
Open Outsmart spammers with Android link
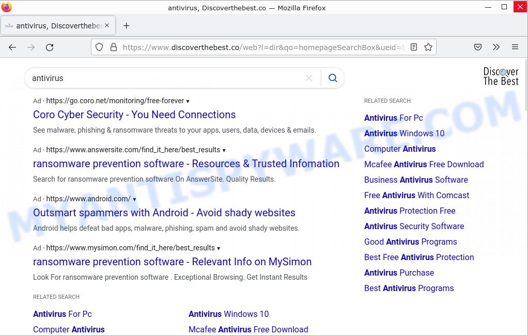(164, 213)
